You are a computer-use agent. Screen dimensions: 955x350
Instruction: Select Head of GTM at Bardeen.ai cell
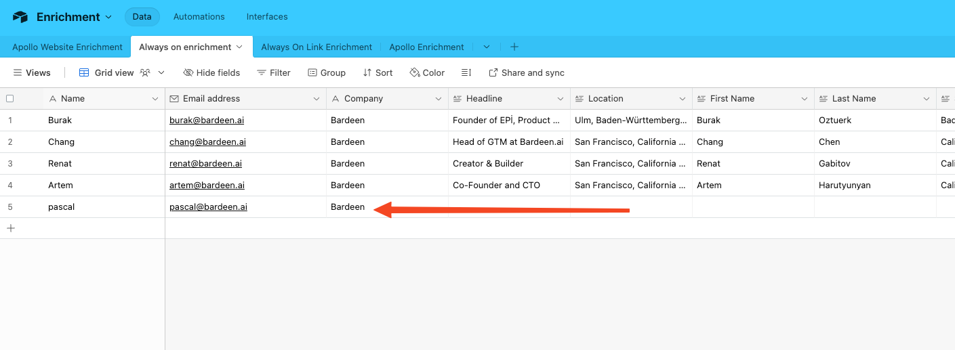(509, 141)
